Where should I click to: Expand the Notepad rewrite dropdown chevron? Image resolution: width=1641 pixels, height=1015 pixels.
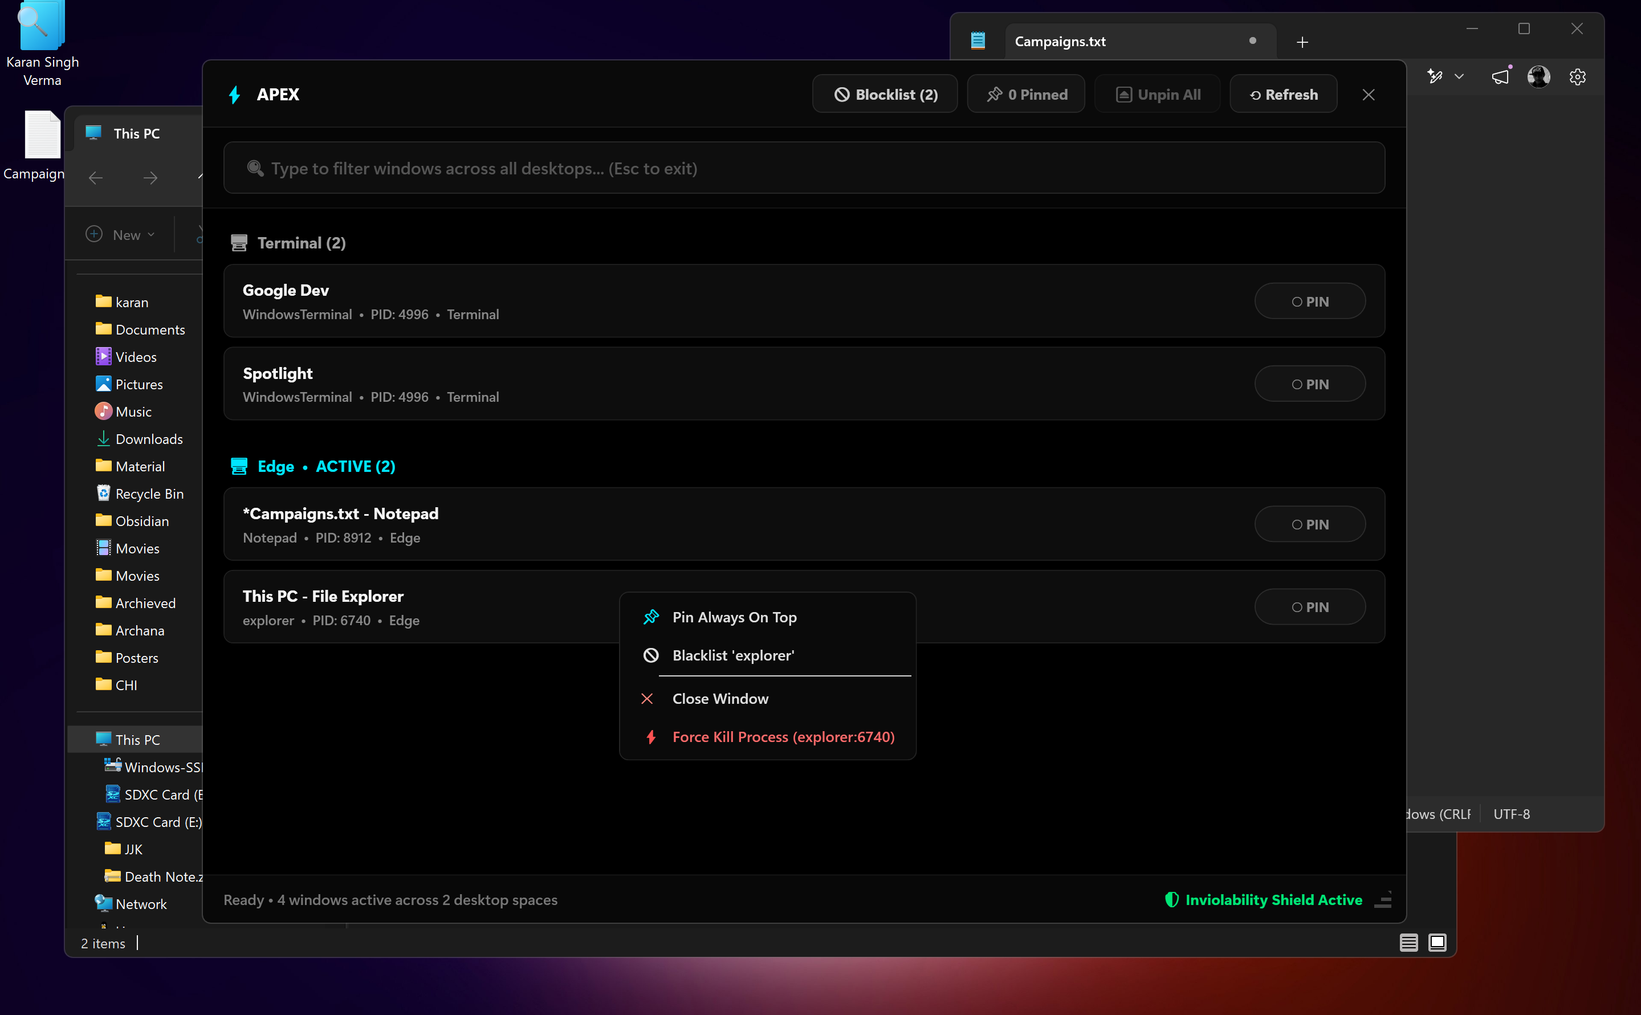1459,76
